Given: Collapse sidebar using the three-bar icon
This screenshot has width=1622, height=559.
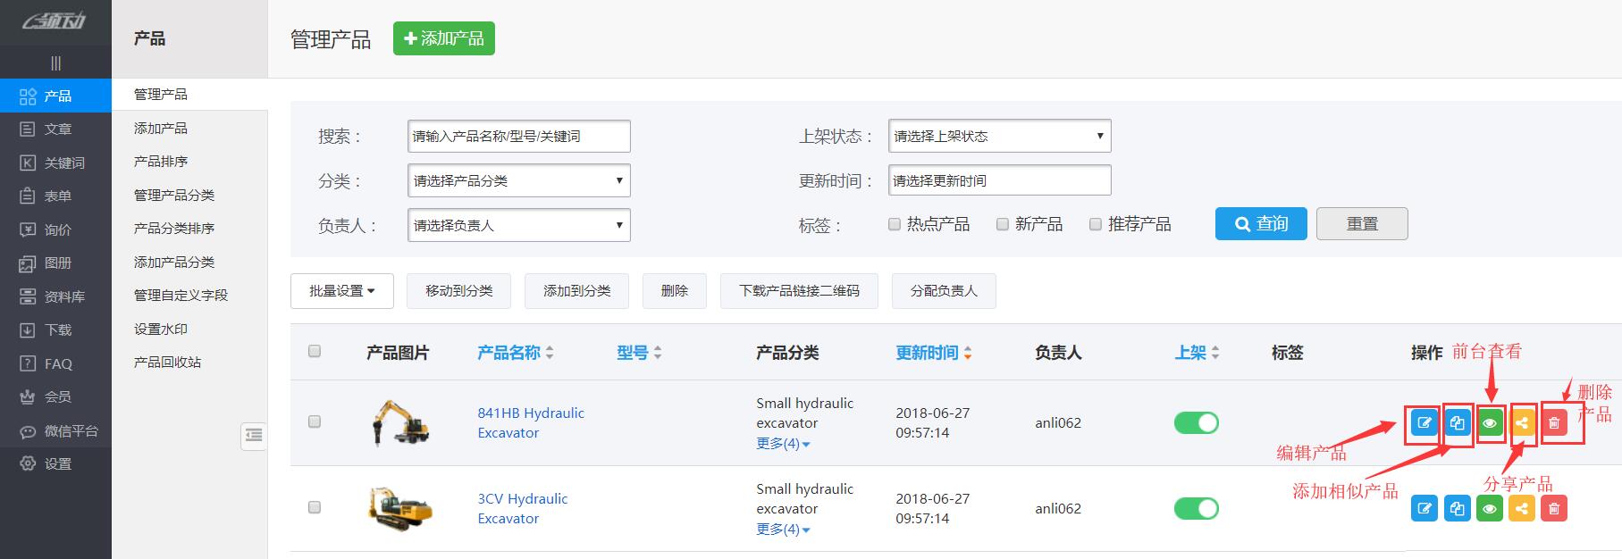Looking at the screenshot, I should (55, 63).
